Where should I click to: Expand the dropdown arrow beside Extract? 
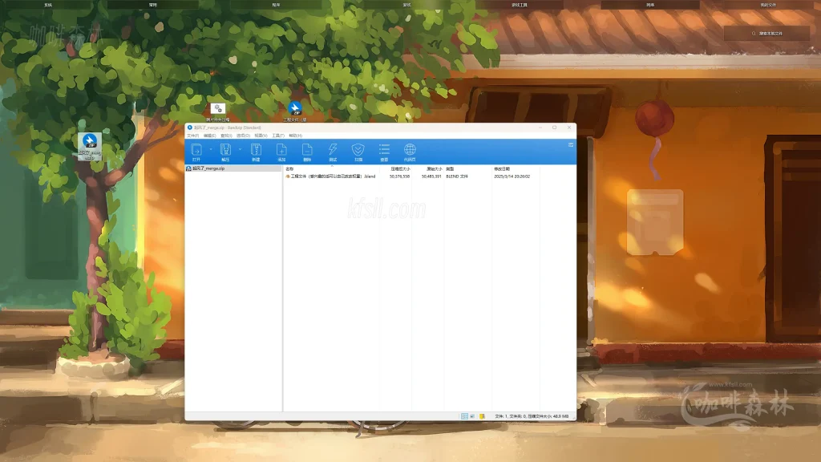pos(239,149)
